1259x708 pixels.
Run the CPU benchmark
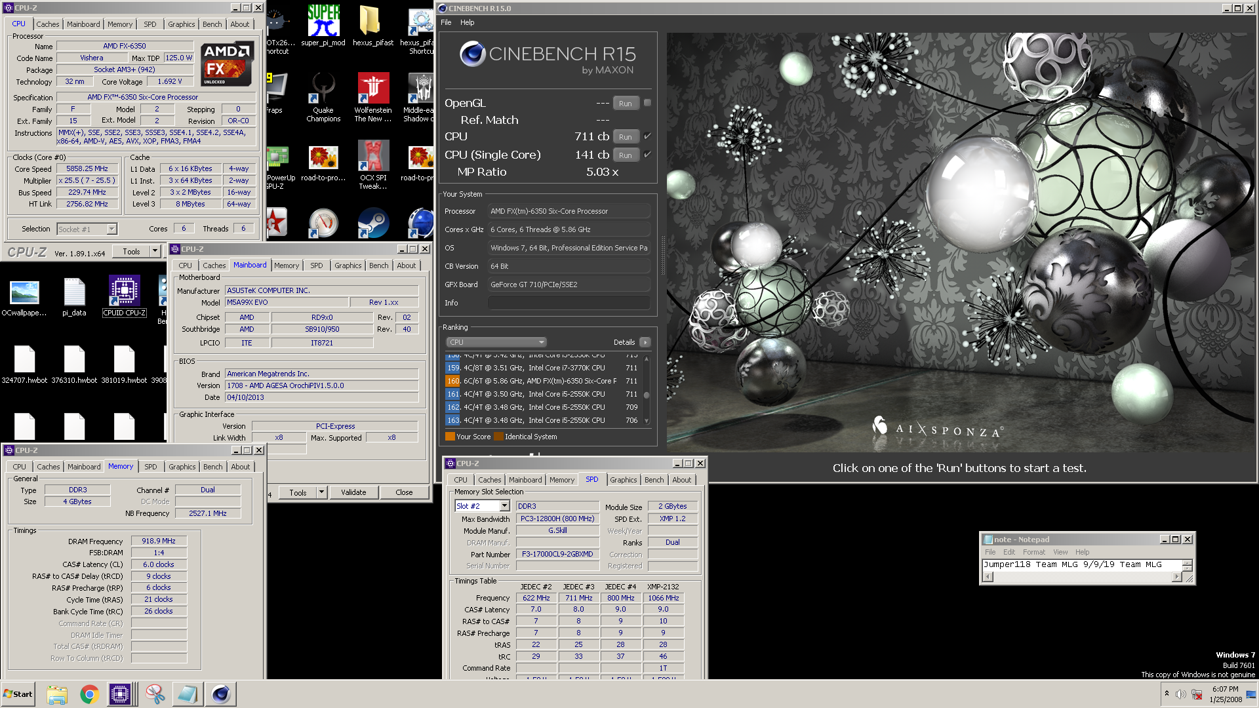626,137
